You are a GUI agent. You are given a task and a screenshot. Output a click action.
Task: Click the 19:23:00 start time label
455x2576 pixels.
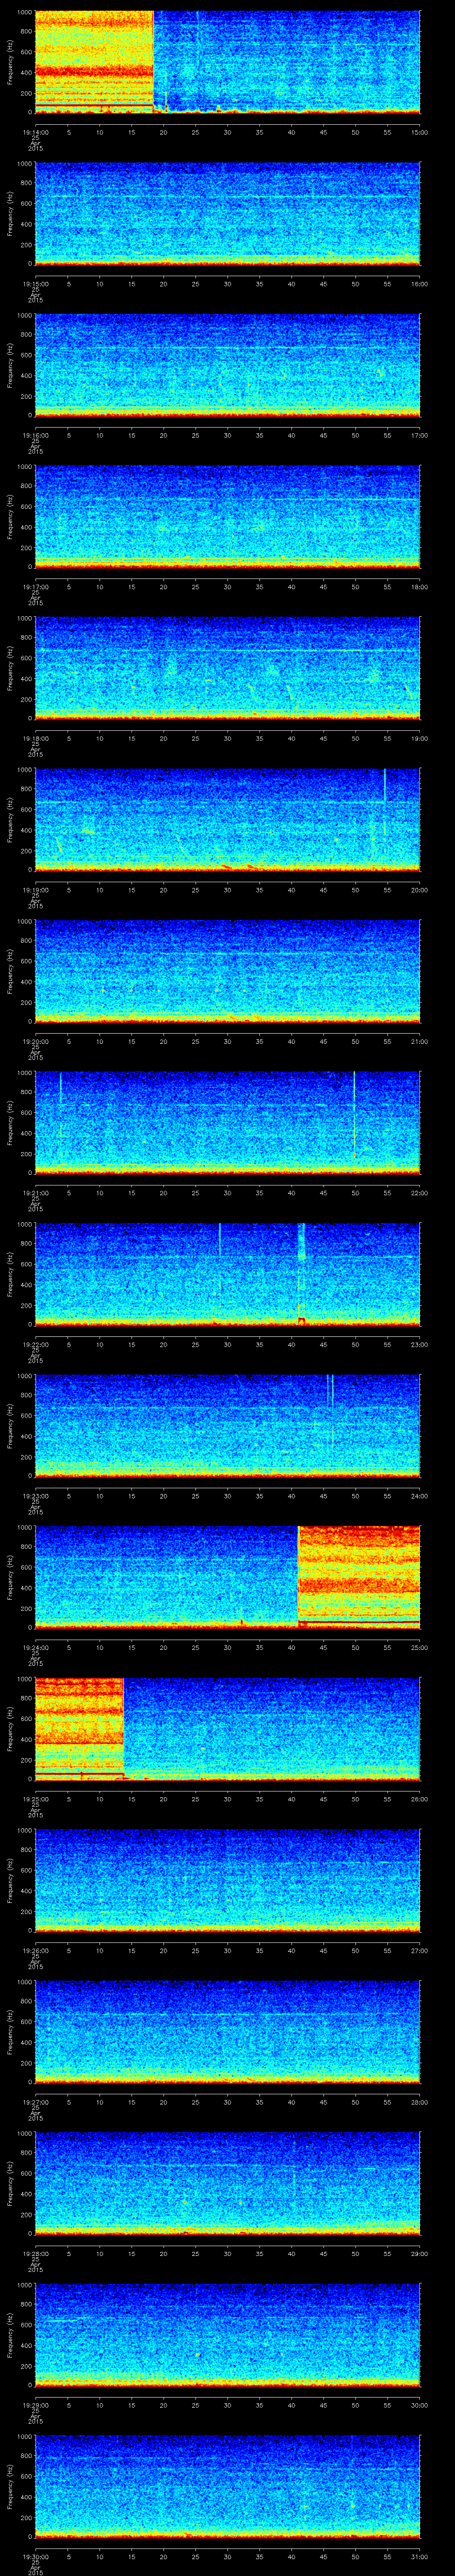coord(35,1496)
